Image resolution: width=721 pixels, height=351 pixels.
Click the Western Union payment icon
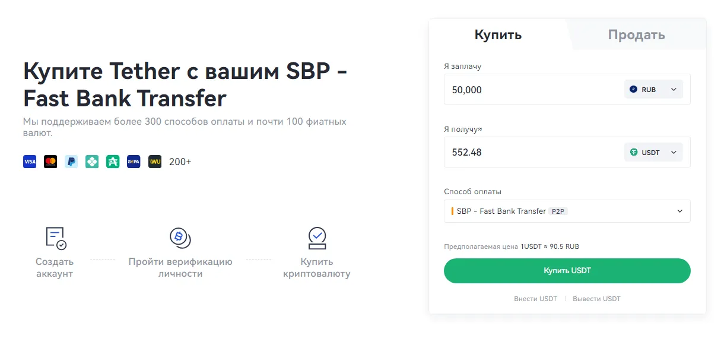154,161
